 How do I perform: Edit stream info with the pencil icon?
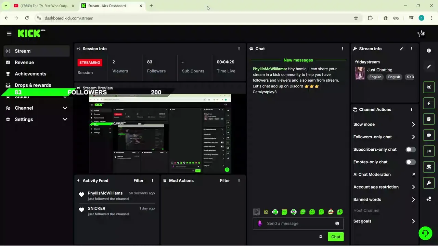coord(401,49)
